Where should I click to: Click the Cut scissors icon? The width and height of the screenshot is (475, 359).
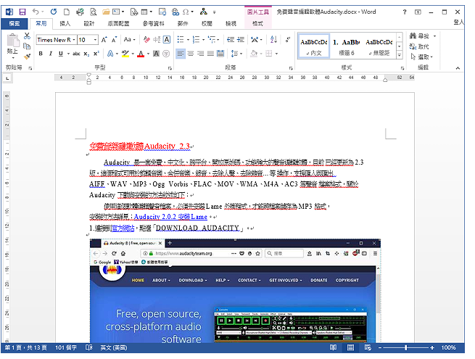coord(28,36)
